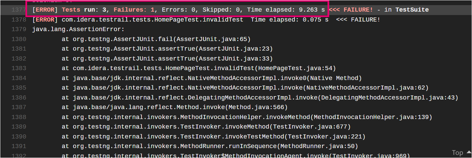Select line number 1384
Screen dimensions: 472x158
(19, 78)
